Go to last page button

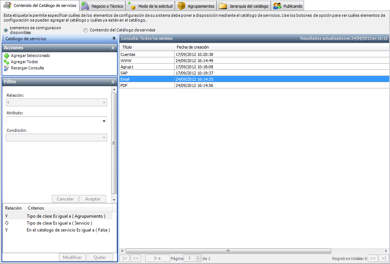[x=384, y=258]
